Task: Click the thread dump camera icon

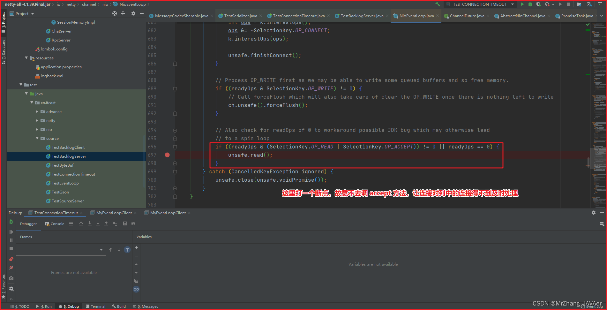Action: [x=11, y=278]
